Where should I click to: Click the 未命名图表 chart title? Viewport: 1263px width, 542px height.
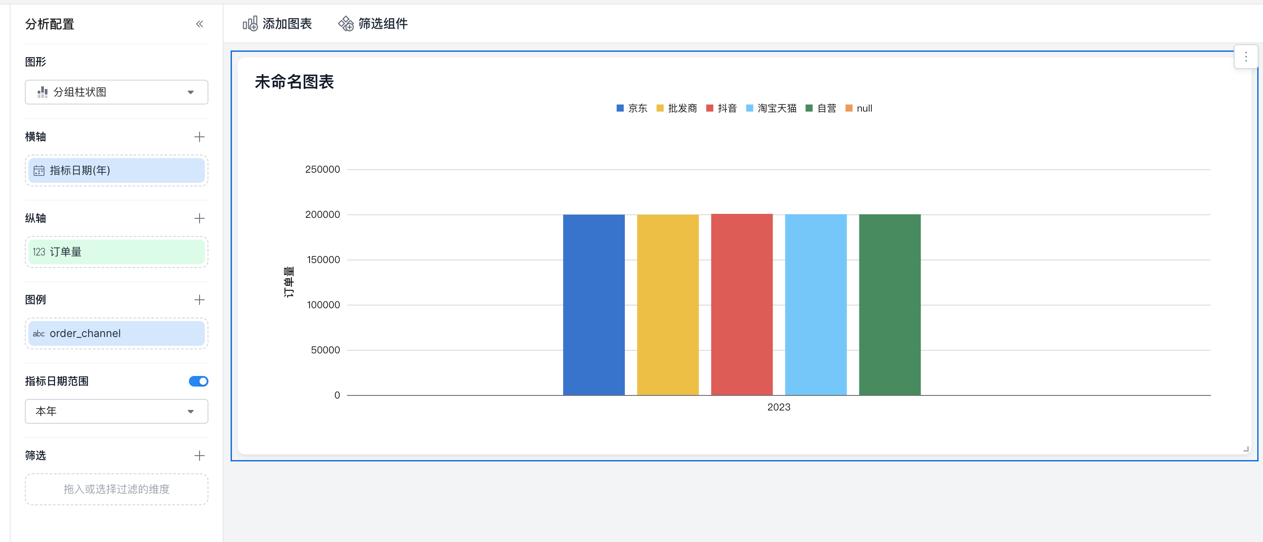294,82
